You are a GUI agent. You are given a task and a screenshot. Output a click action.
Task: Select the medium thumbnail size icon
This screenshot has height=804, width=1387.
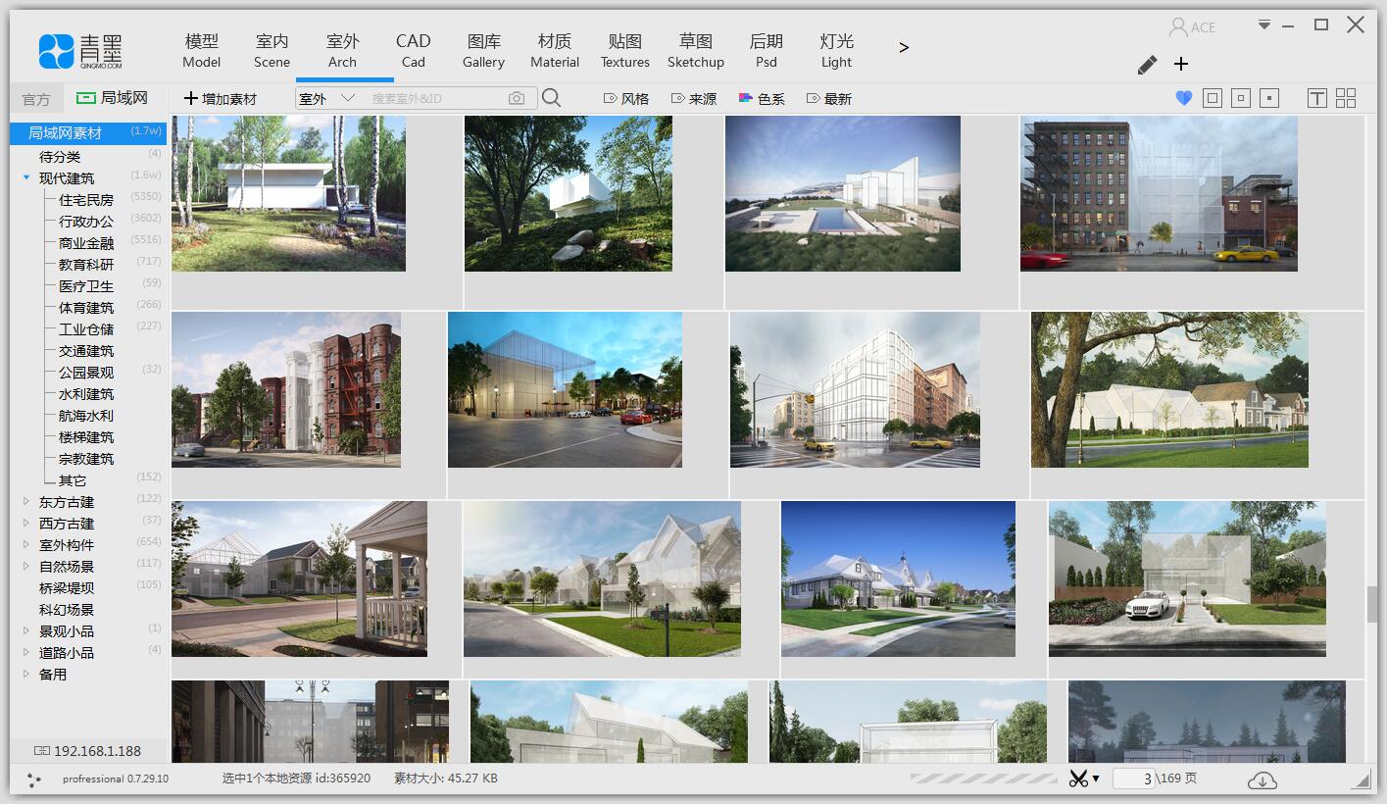tap(1241, 98)
